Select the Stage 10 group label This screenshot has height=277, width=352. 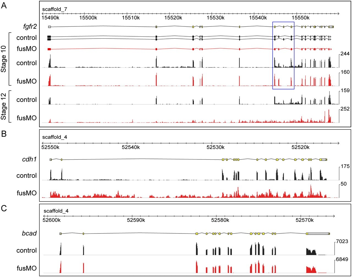[4, 59]
